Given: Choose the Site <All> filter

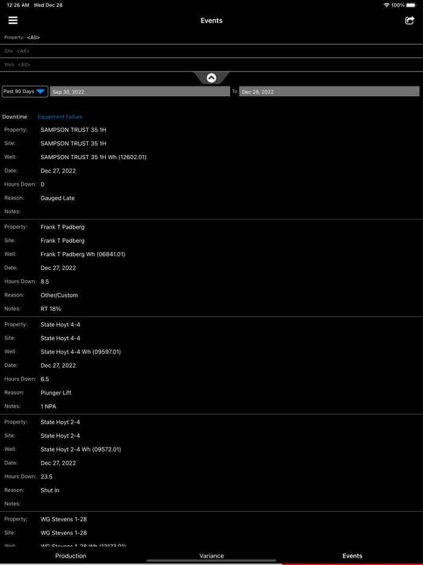Looking at the screenshot, I should [211, 51].
